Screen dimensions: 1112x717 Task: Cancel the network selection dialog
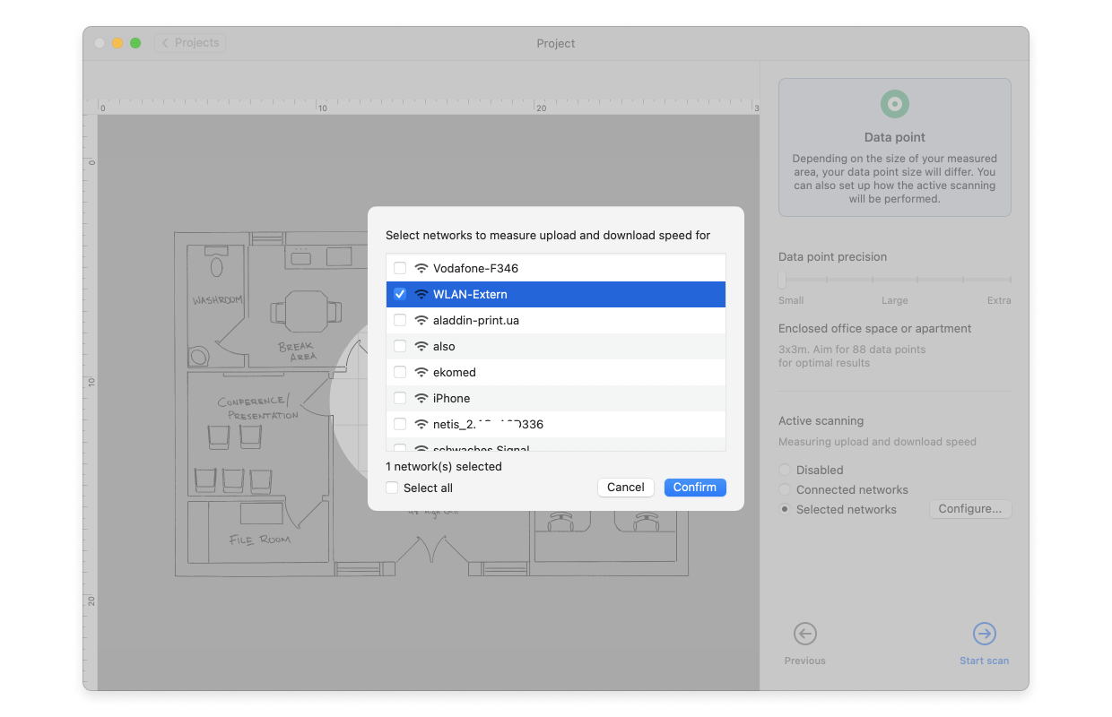(x=626, y=487)
